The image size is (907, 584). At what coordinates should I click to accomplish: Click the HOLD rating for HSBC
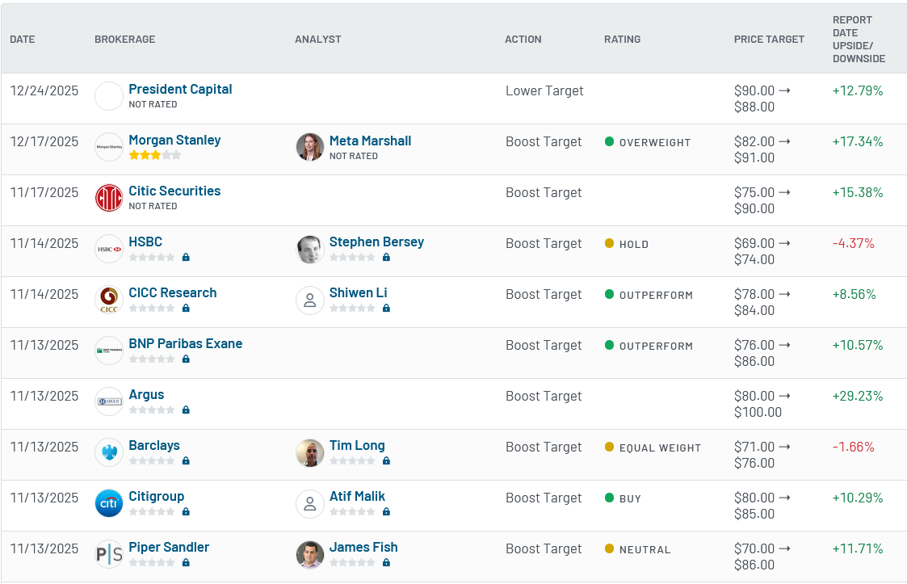click(x=627, y=244)
